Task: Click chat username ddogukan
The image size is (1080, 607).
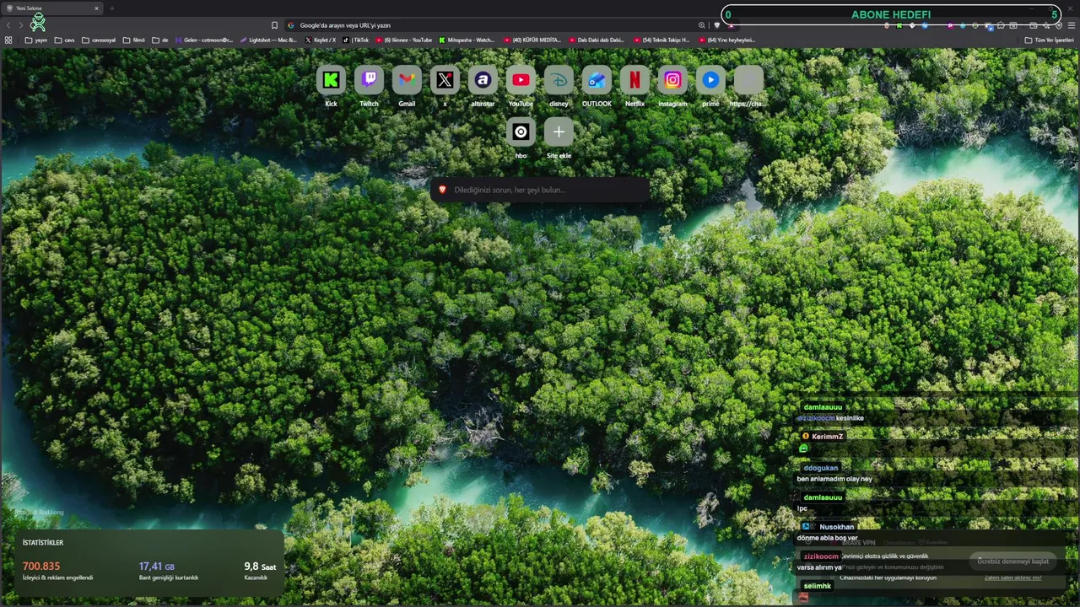Action: [820, 468]
